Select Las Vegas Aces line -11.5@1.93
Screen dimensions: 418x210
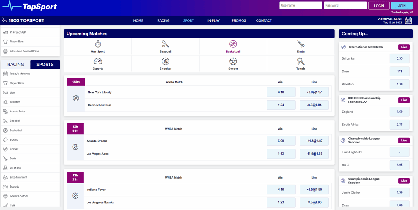click(314, 154)
